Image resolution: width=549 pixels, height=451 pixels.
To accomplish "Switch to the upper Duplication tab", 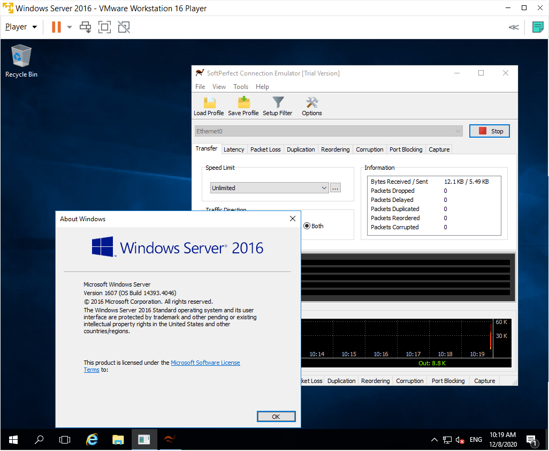I will [x=301, y=149].
